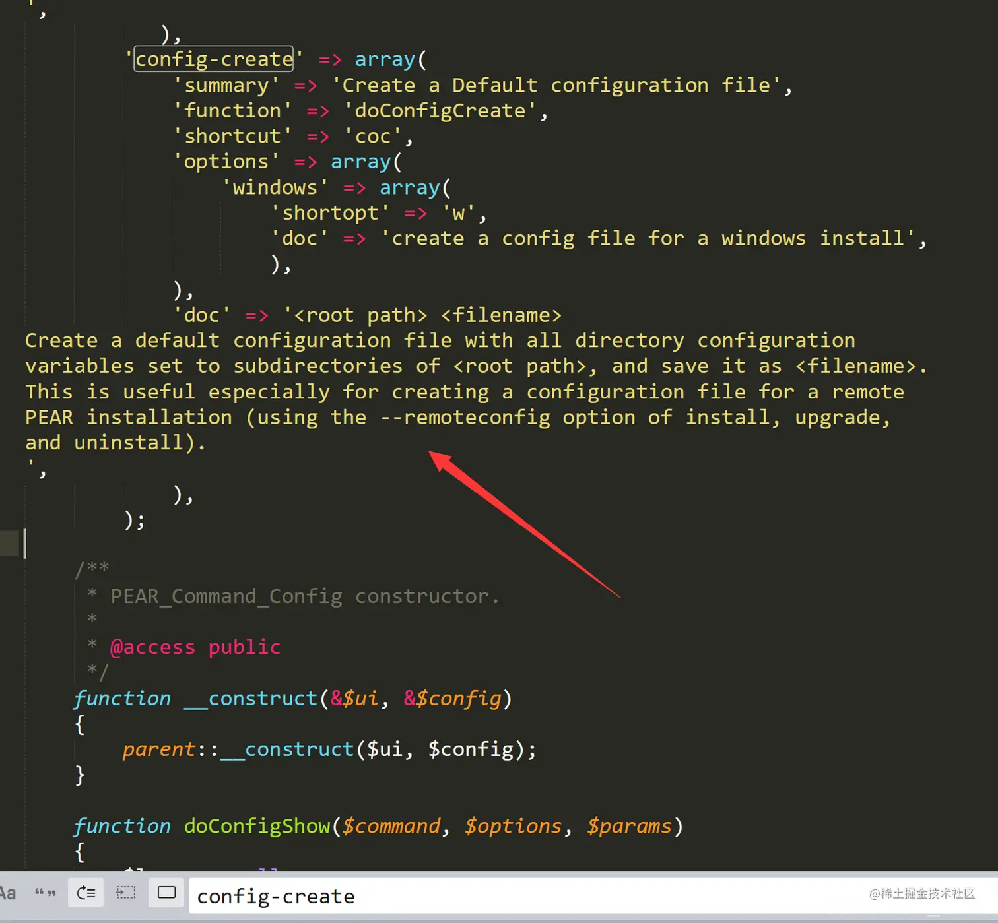Click the 'doConfigShow' function name

click(x=257, y=826)
